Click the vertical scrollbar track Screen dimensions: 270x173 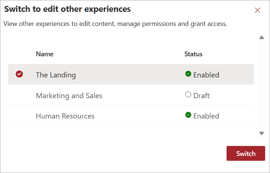coord(261,85)
